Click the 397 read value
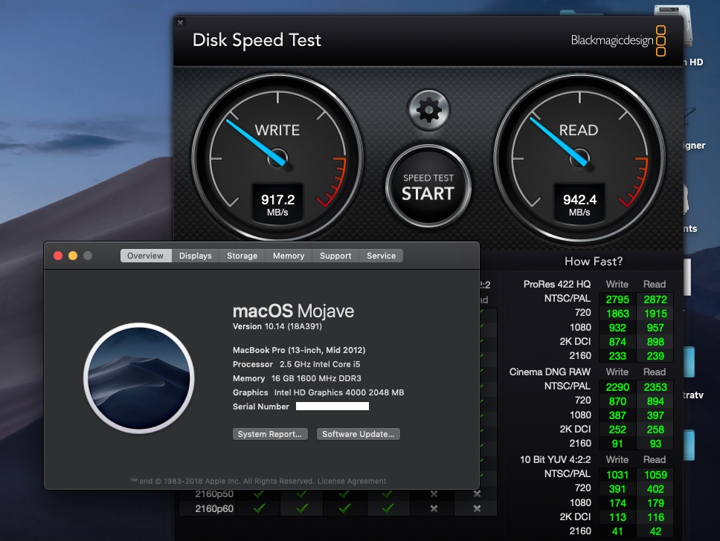Viewport: 720px width, 541px height. [655, 415]
